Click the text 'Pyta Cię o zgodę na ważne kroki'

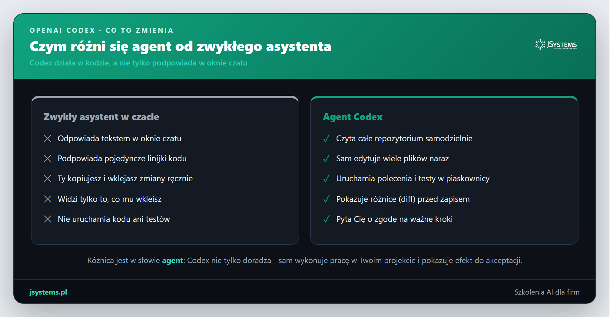[394, 219]
